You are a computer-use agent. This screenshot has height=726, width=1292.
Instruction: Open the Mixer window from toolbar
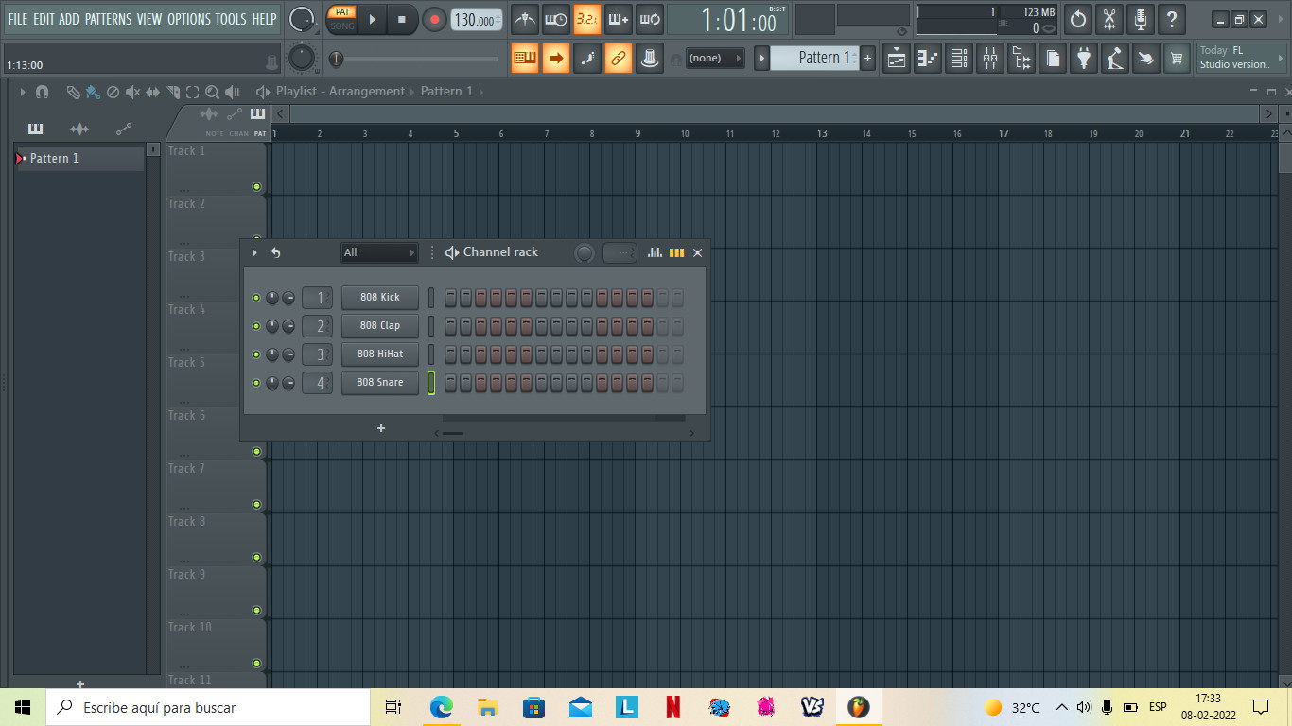tap(990, 59)
